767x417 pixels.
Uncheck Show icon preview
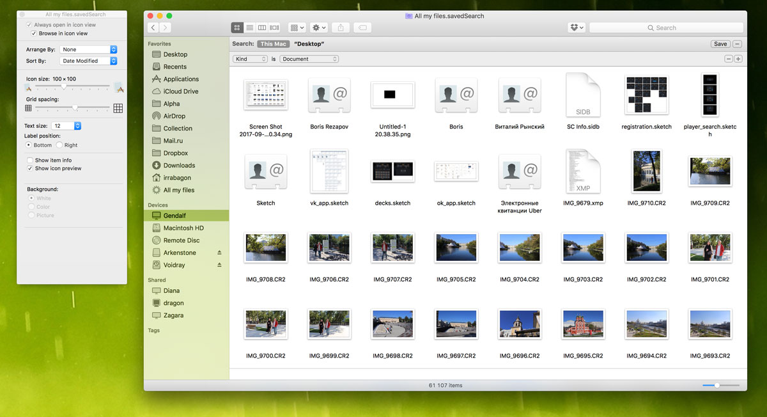click(x=30, y=168)
